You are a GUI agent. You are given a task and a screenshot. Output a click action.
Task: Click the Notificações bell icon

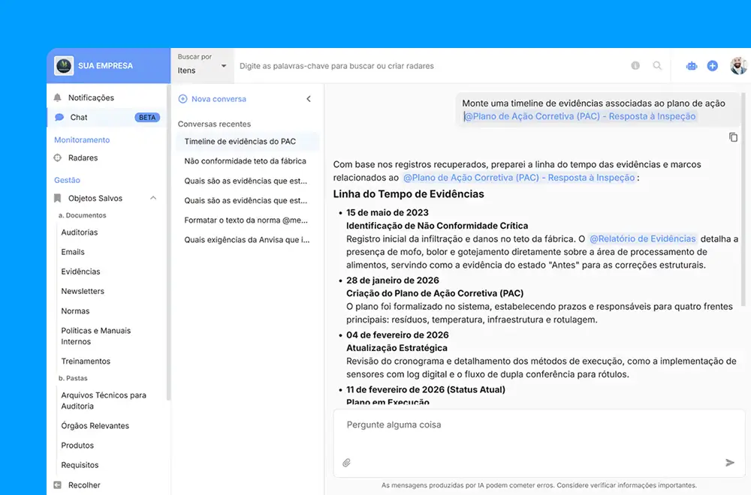tap(58, 97)
